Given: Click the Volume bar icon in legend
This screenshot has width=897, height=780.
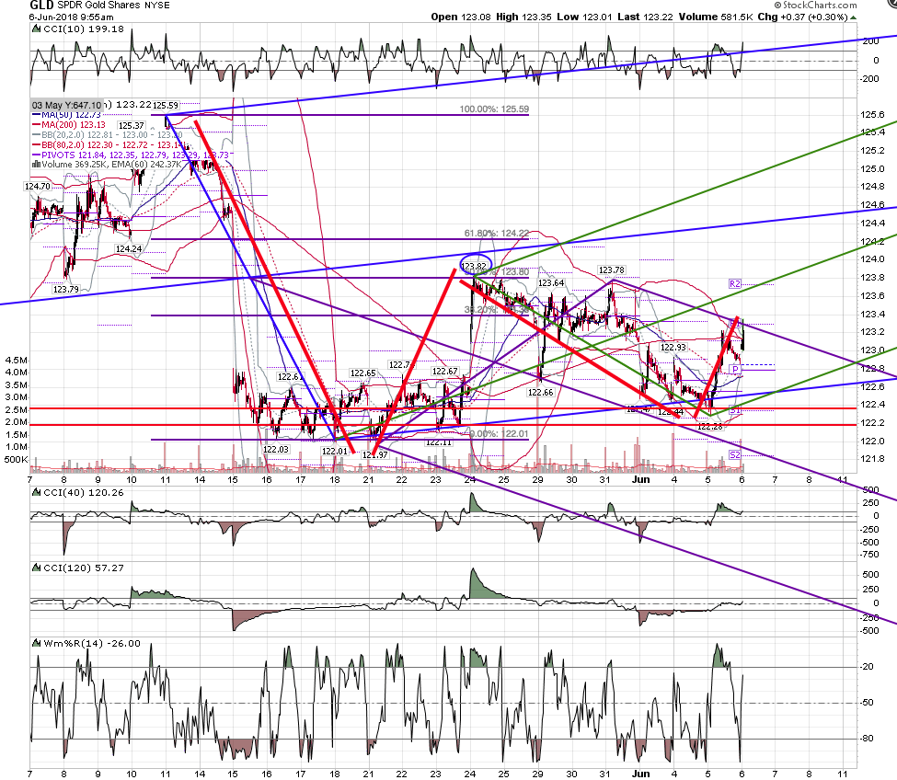Looking at the screenshot, I should coord(36,165).
